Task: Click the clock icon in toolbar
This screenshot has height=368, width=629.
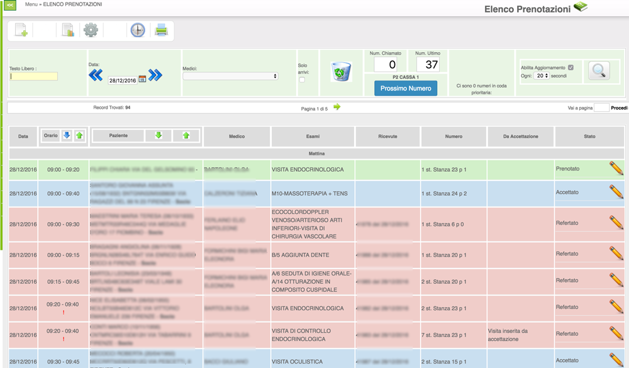Action: pyautogui.click(x=137, y=30)
